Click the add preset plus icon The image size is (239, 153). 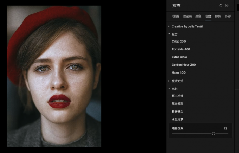click(x=227, y=6)
